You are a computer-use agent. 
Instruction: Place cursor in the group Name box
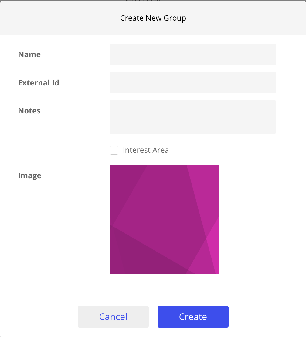[x=192, y=54]
